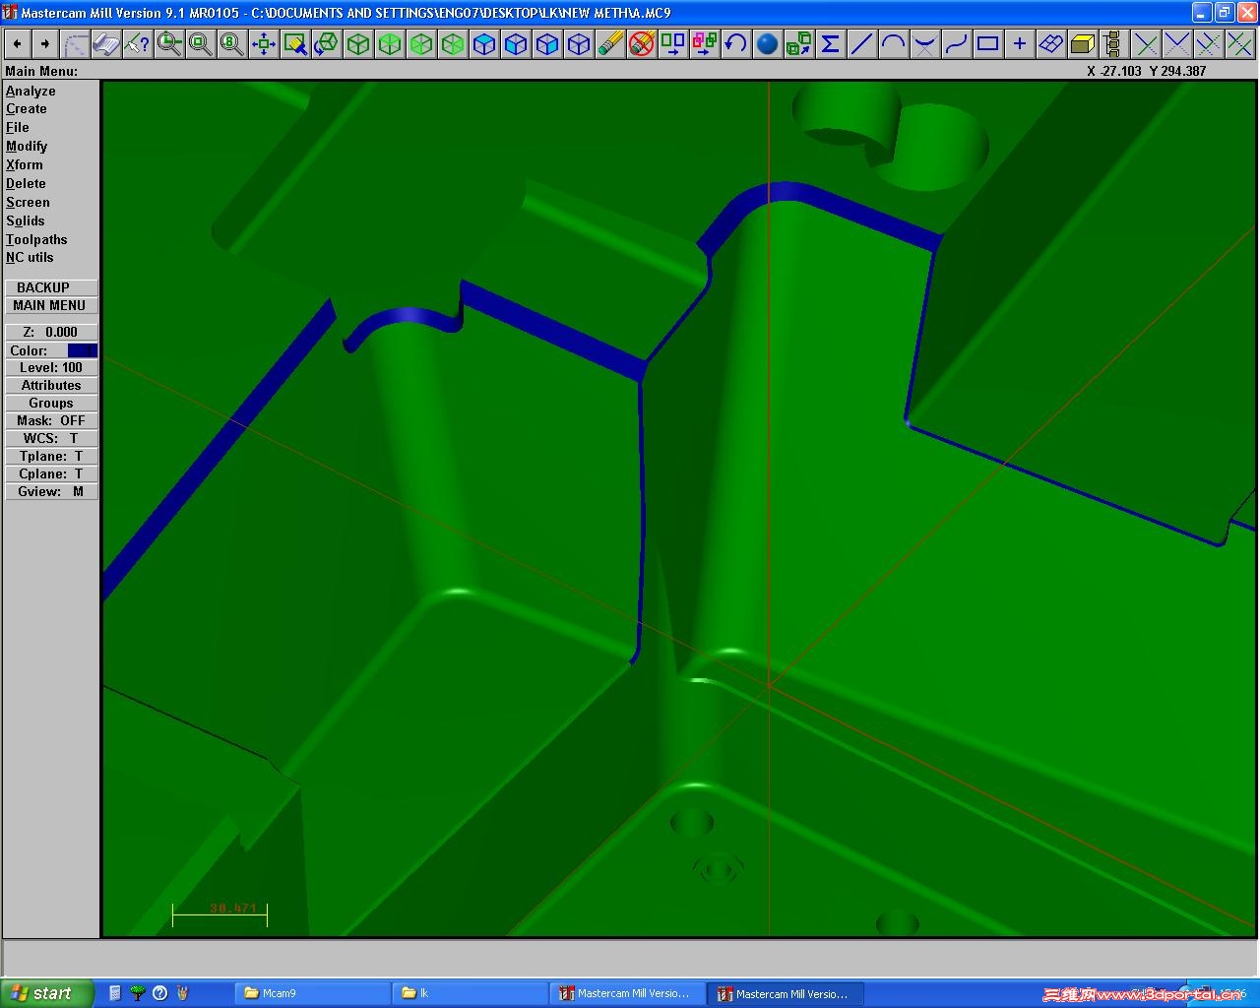
Task: Set construction depth via Z: 0.000
Action: pyautogui.click(x=51, y=333)
